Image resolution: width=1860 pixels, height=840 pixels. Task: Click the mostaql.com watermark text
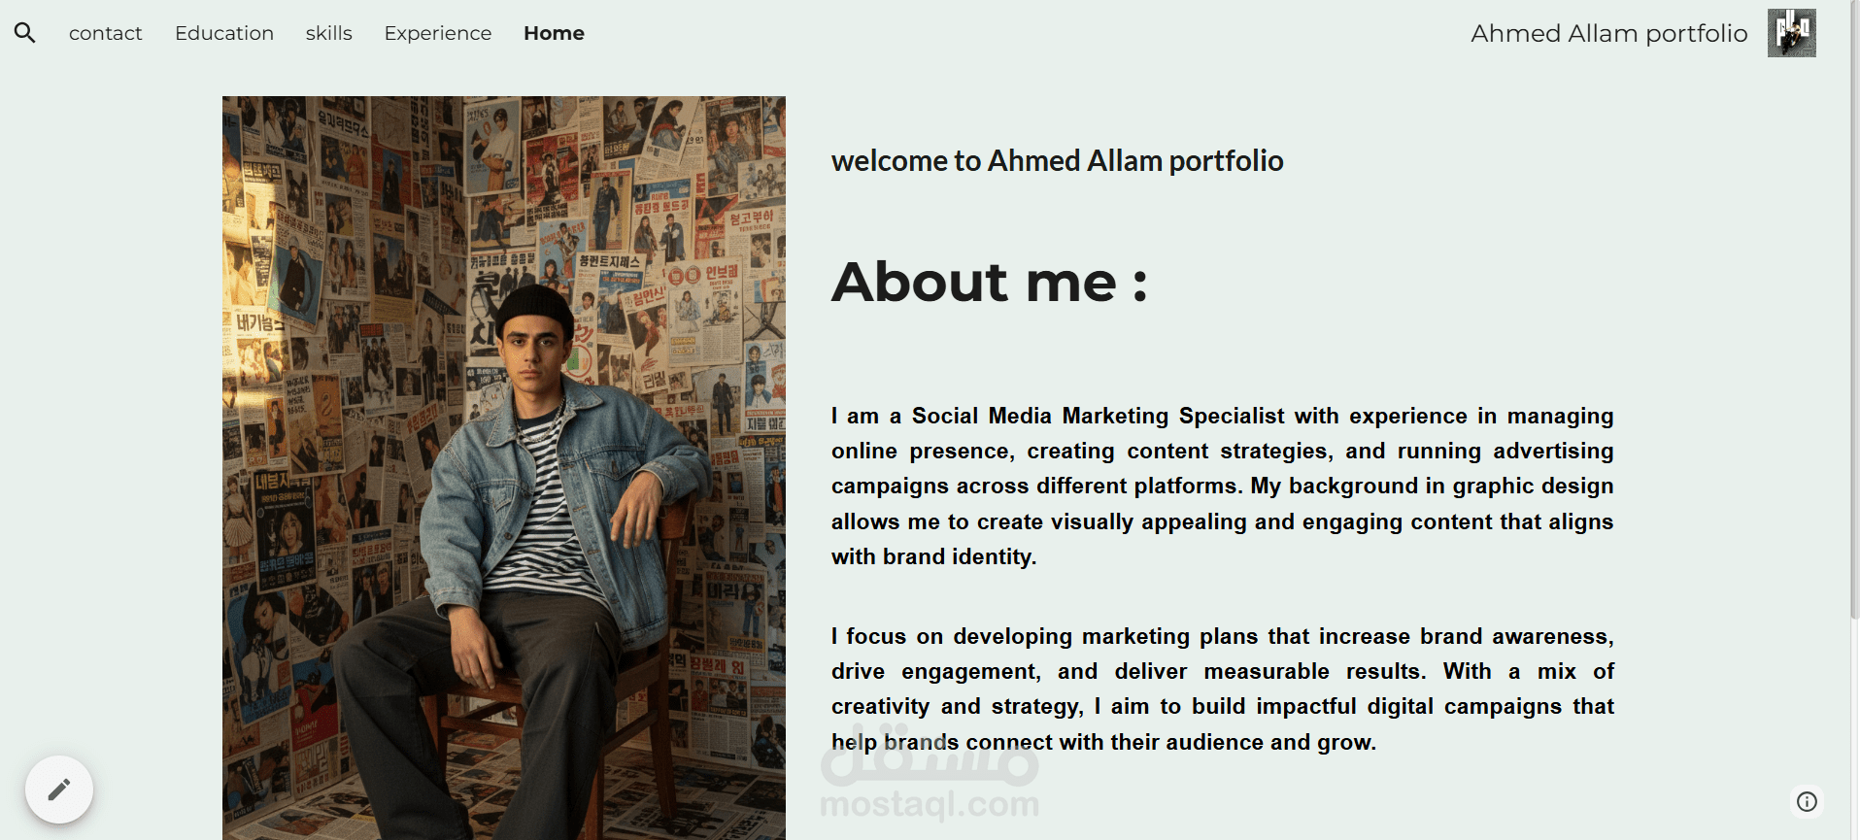[930, 804]
